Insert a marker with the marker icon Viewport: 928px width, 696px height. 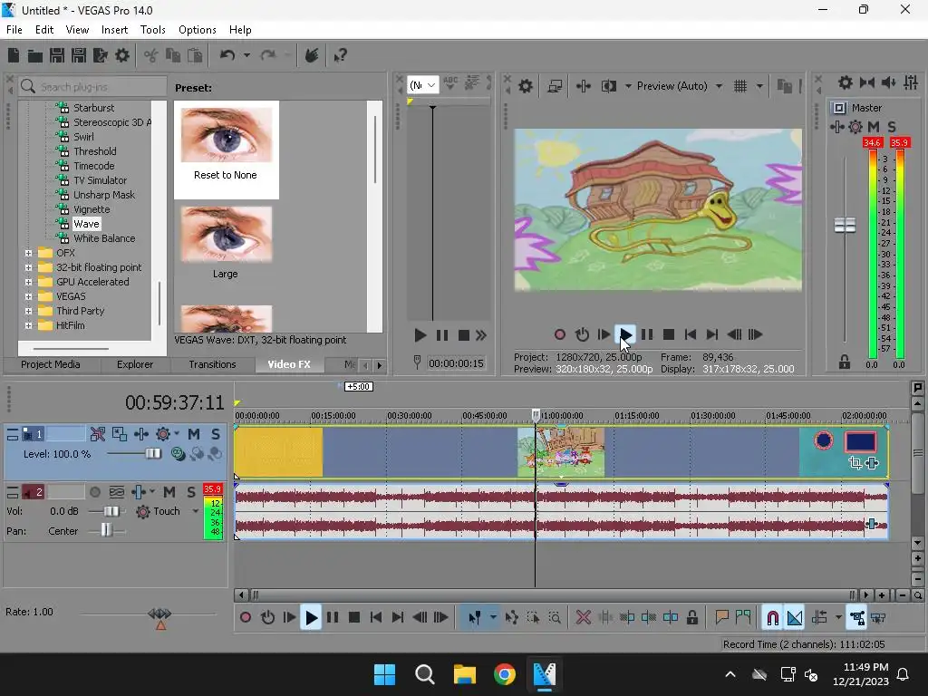click(x=721, y=618)
